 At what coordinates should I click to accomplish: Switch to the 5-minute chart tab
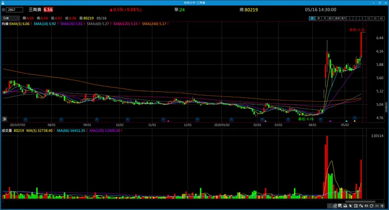tap(362, 18)
